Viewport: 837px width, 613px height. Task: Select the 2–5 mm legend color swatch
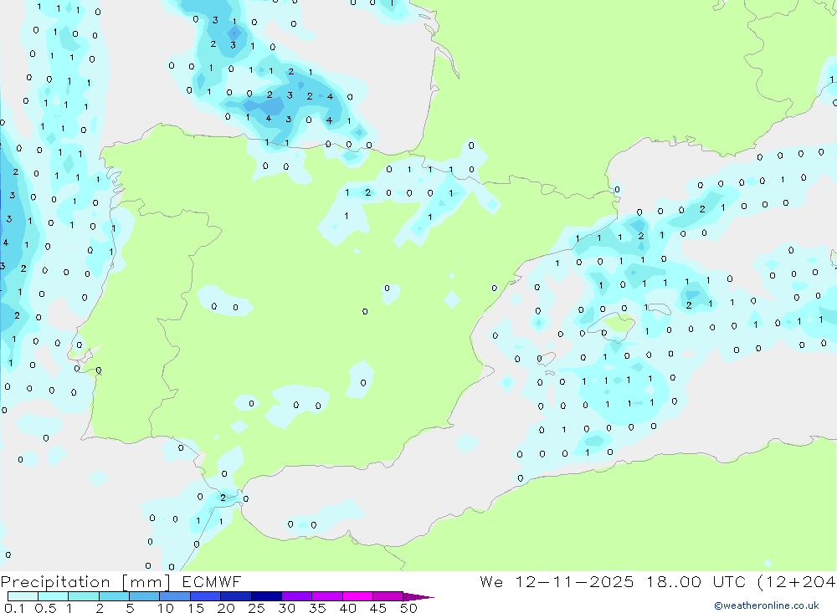pos(114,596)
